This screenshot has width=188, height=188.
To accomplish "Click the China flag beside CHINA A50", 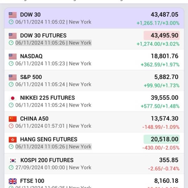I will 13,119.
